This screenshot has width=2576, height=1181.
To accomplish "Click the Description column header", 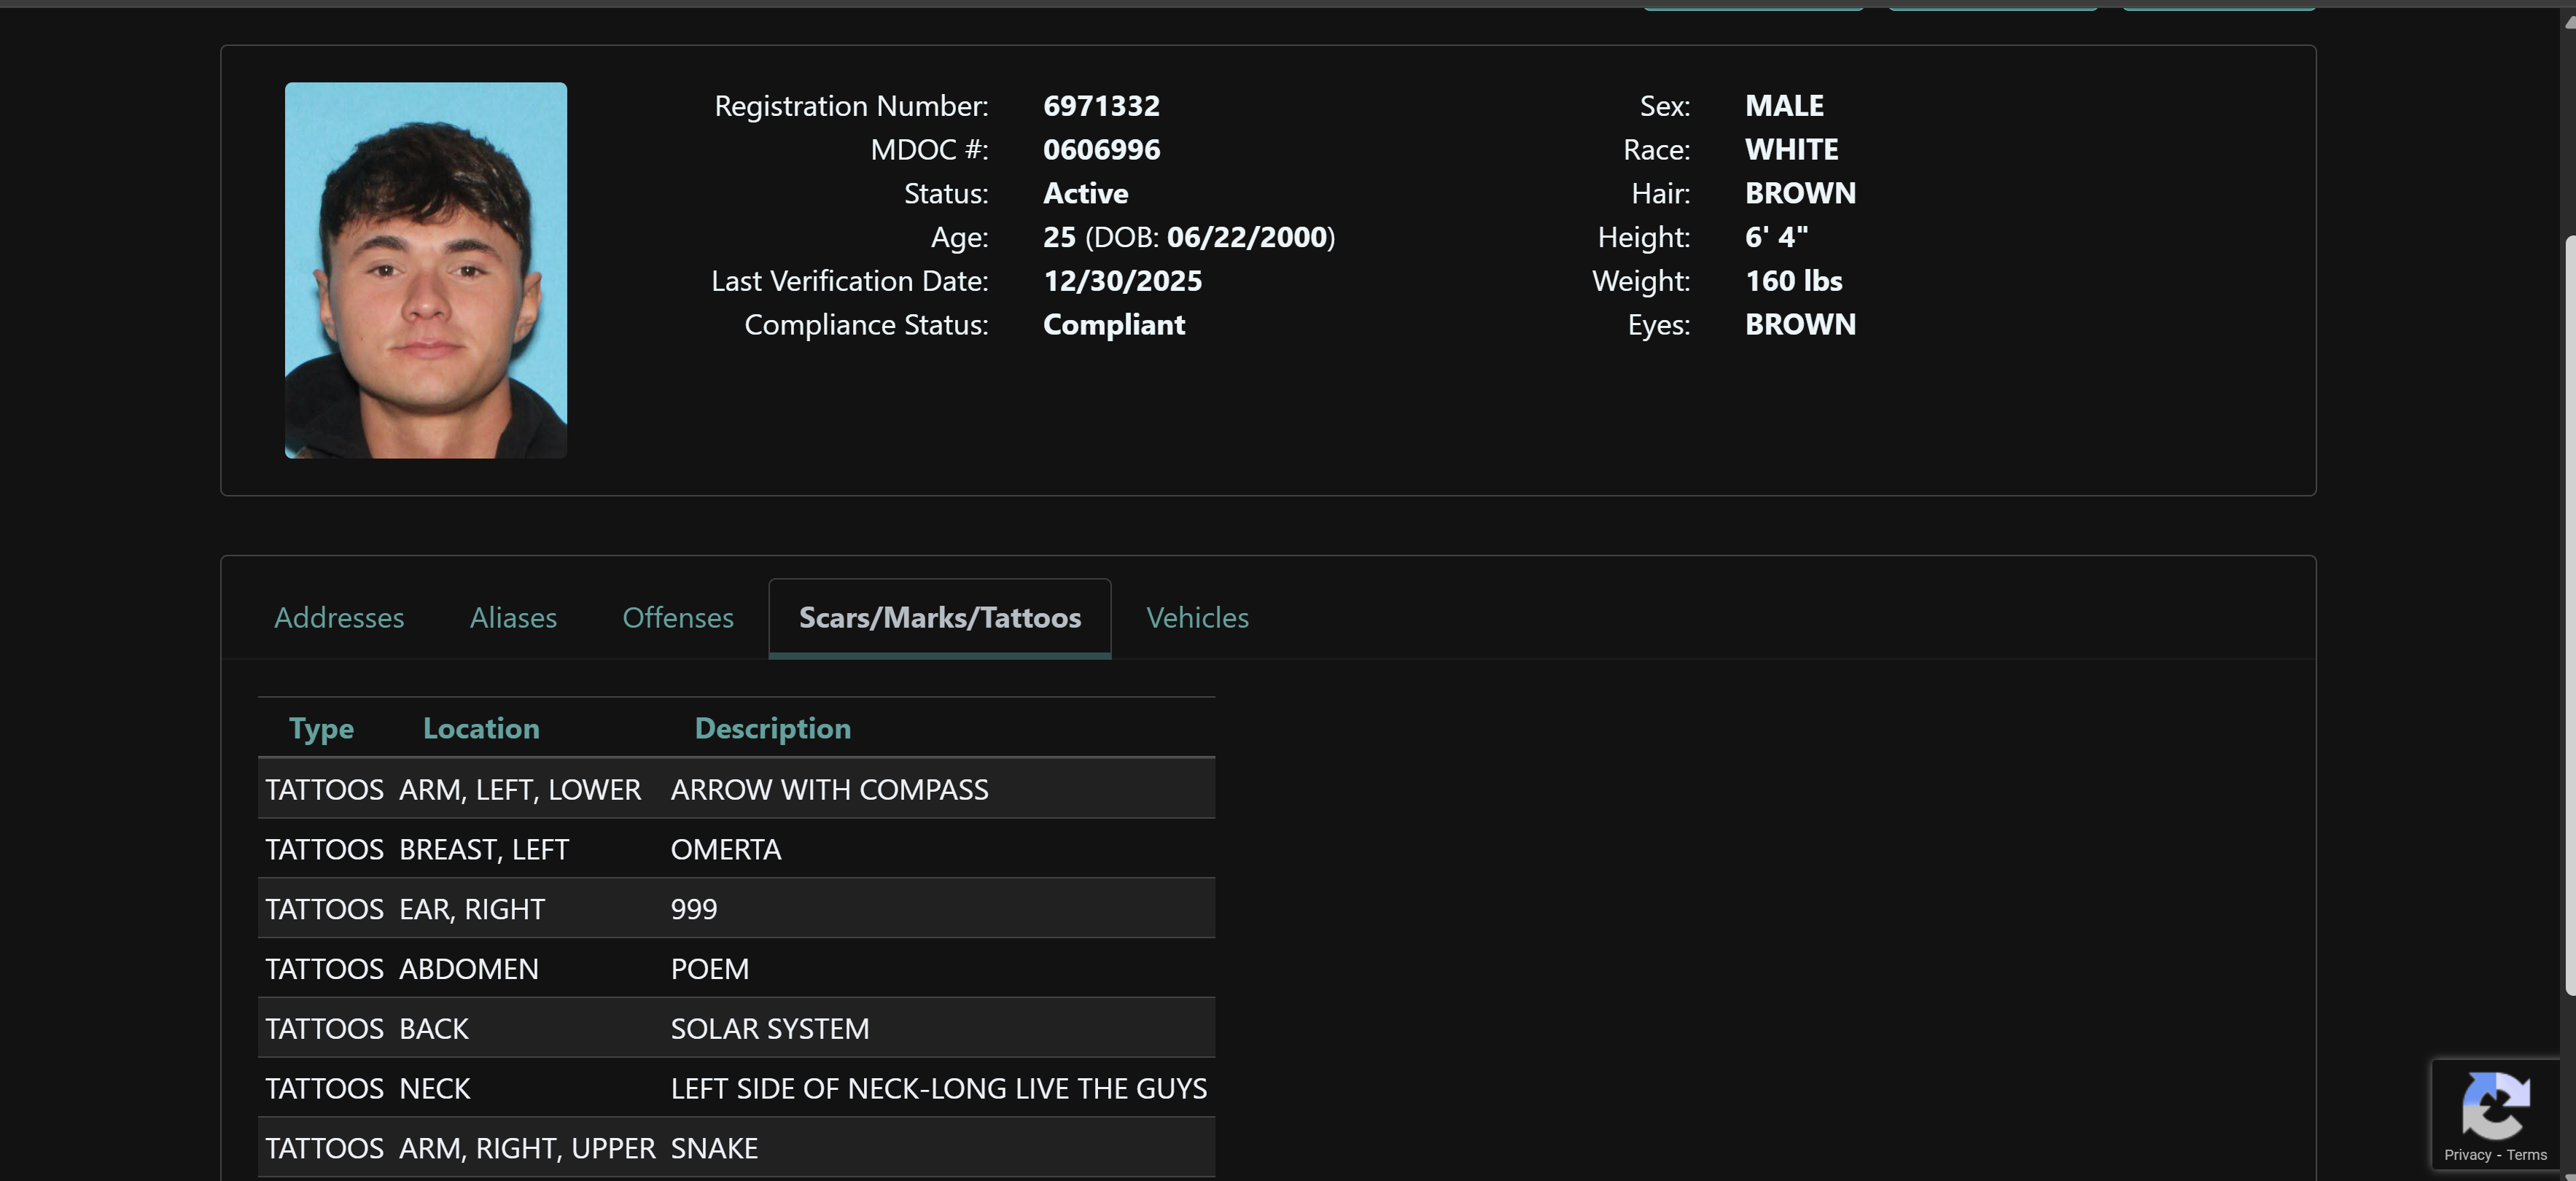I will tap(772, 729).
